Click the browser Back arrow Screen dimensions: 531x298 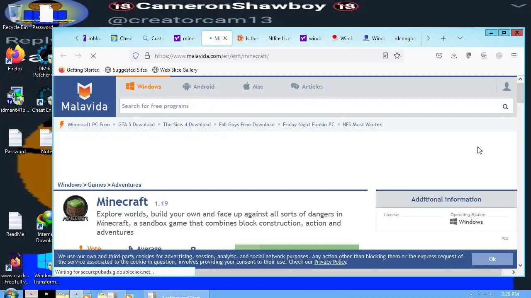click(63, 55)
